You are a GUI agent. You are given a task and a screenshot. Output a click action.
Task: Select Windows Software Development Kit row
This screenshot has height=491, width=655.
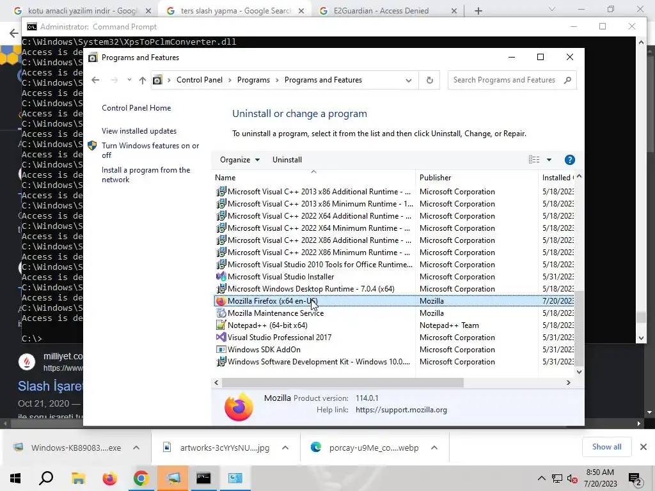(394, 362)
